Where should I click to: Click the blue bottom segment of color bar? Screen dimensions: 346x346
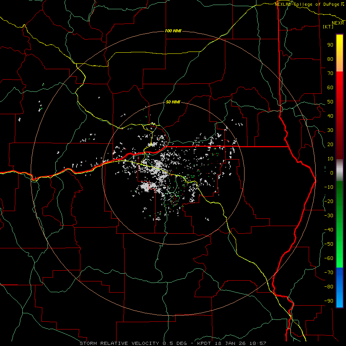pyautogui.click(x=339, y=288)
